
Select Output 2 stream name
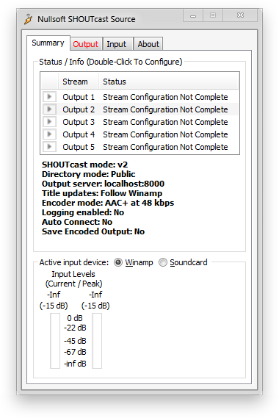point(79,109)
